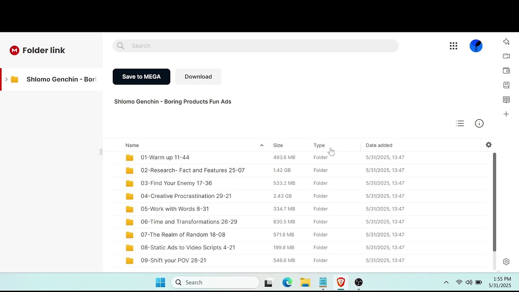Open the apps grid menu icon
This screenshot has width=519, height=292.
(x=453, y=46)
